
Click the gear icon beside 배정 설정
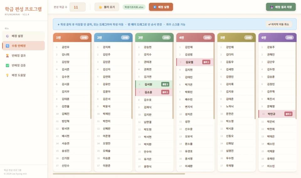8,36
